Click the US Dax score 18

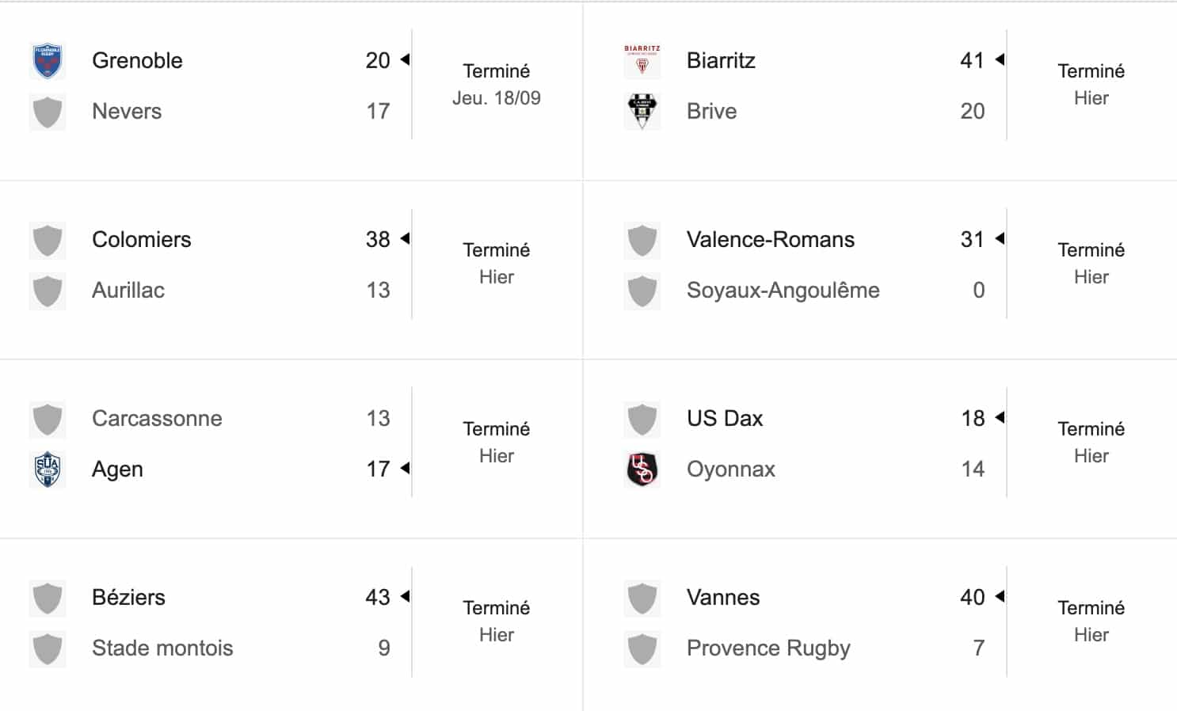(973, 419)
